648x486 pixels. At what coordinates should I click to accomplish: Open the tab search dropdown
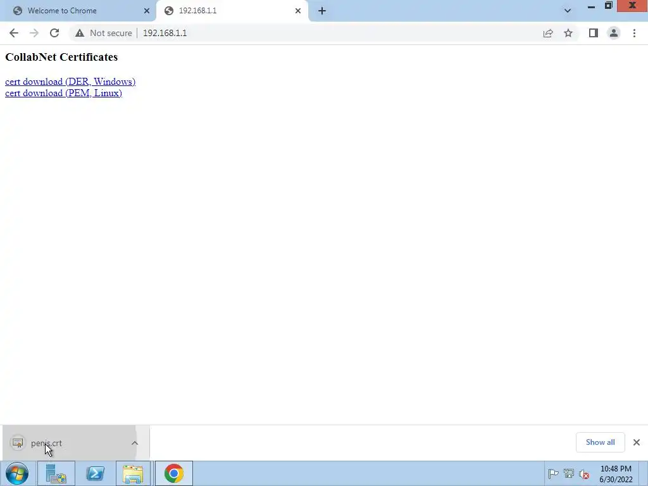pos(568,11)
